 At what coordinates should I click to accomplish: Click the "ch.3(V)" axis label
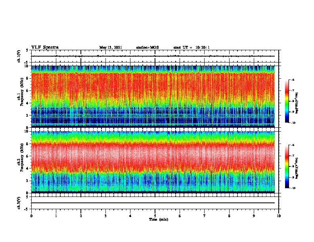(x=19, y=203)
